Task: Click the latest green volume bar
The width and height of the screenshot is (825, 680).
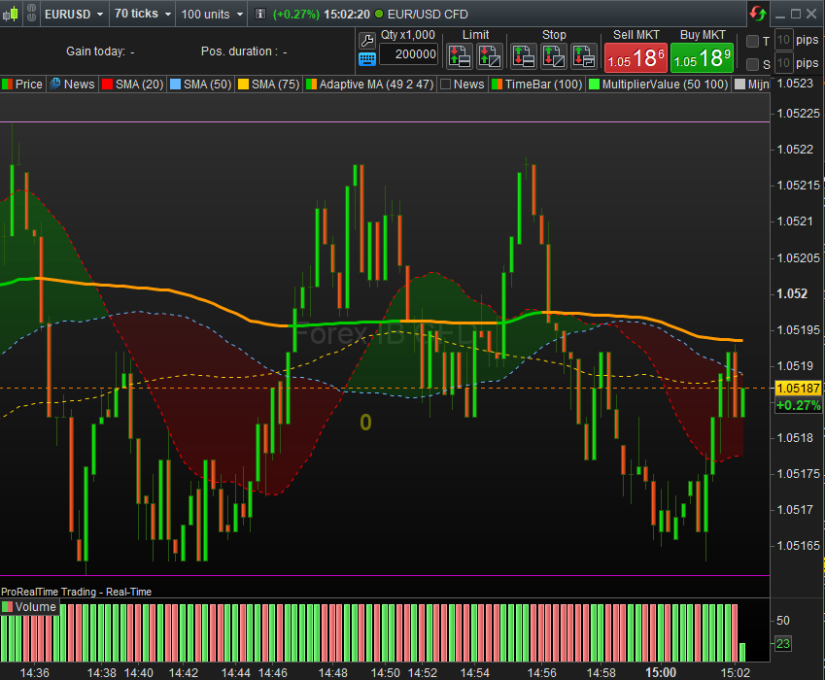Action: coord(742,652)
